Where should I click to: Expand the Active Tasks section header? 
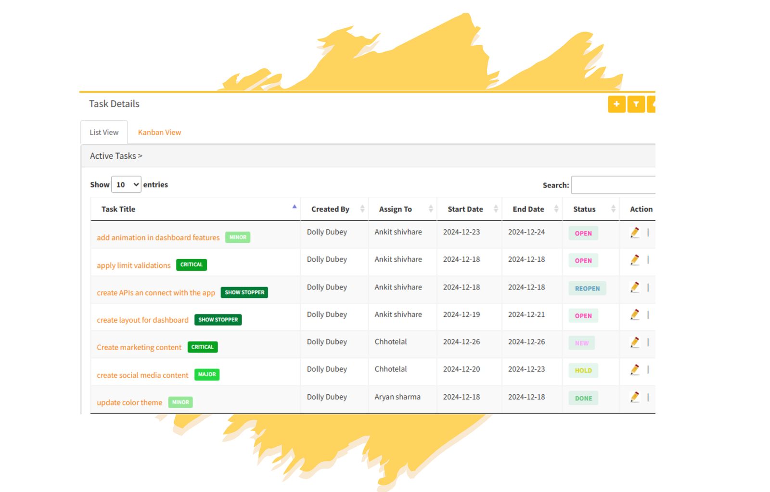116,156
